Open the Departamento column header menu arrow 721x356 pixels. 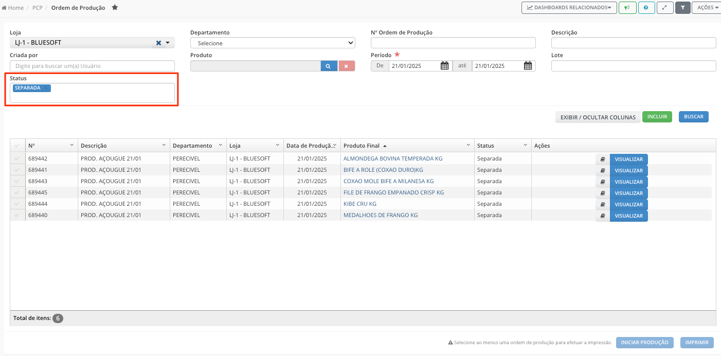point(220,146)
